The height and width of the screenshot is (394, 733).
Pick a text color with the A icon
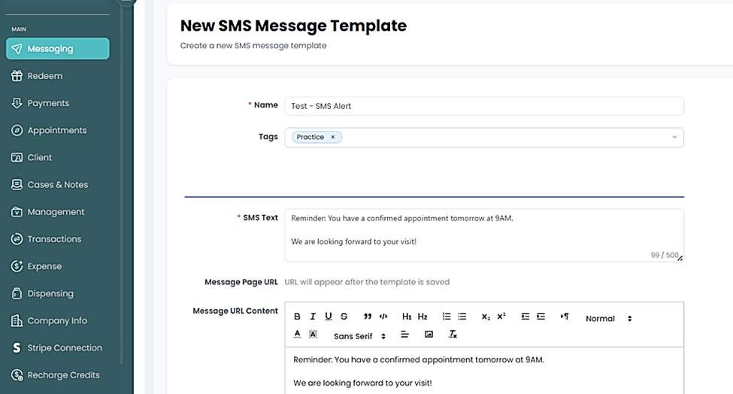pos(298,335)
